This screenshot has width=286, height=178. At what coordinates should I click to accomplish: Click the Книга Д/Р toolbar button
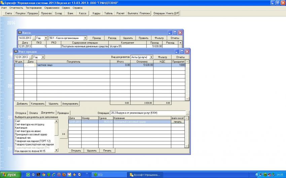pyautogui.click(x=173, y=13)
